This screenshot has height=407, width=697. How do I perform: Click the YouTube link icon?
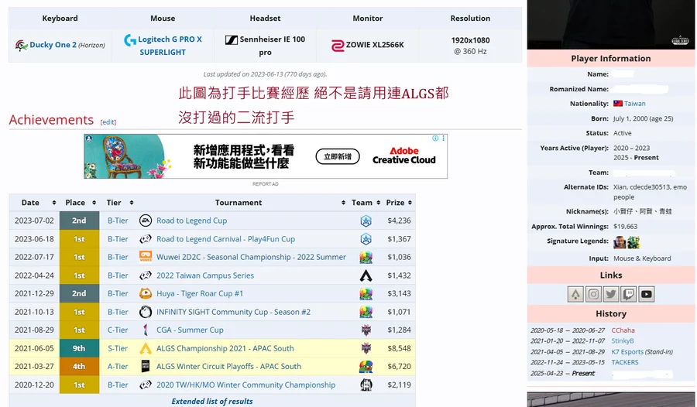pos(647,294)
